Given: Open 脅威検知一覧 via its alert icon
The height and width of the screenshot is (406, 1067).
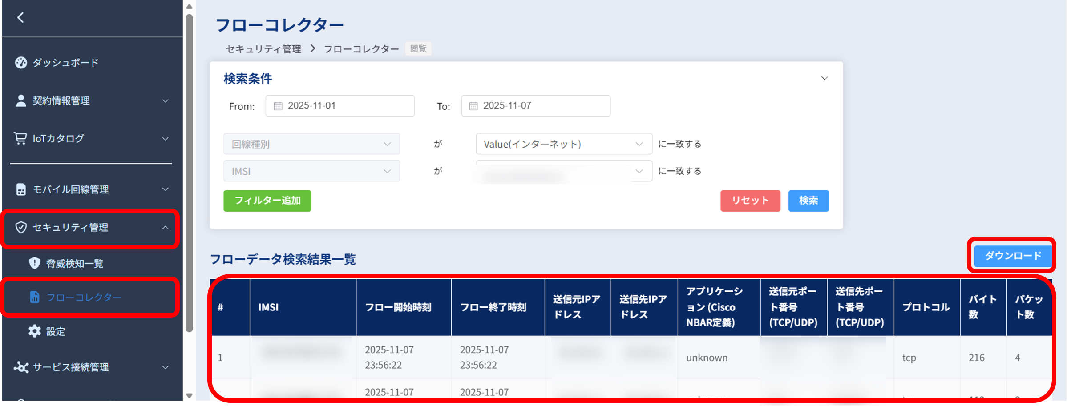Looking at the screenshot, I should tap(35, 263).
